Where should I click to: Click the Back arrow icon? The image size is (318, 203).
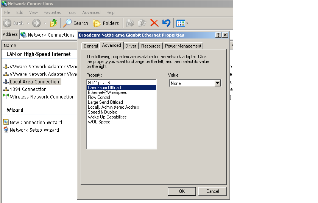[7, 23]
